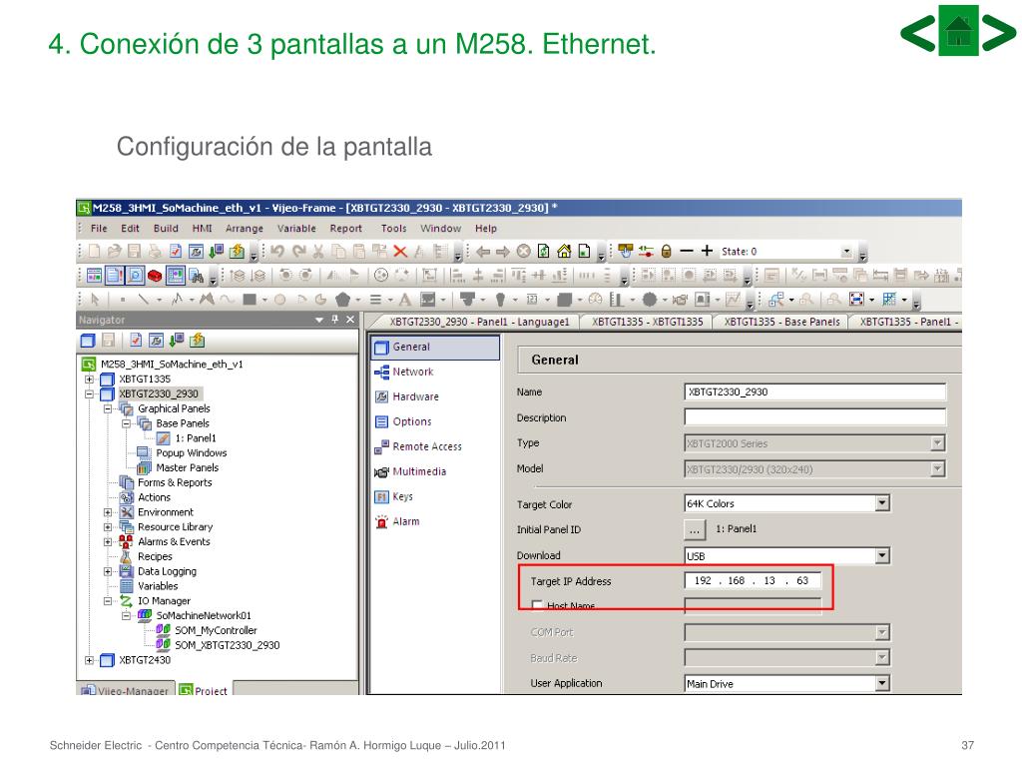Click the Target IP Address field
Image resolution: width=1022 pixels, height=767 pixels.
pyautogui.click(x=753, y=580)
